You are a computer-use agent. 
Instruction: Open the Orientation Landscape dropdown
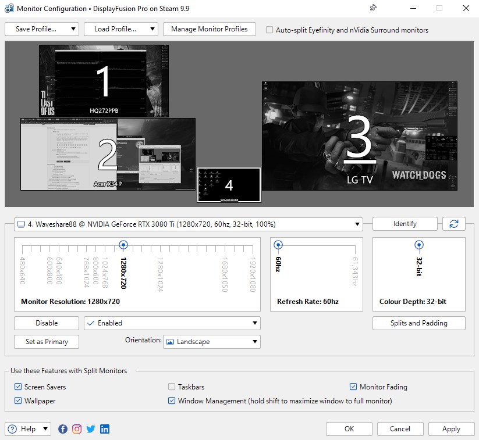tap(211, 342)
